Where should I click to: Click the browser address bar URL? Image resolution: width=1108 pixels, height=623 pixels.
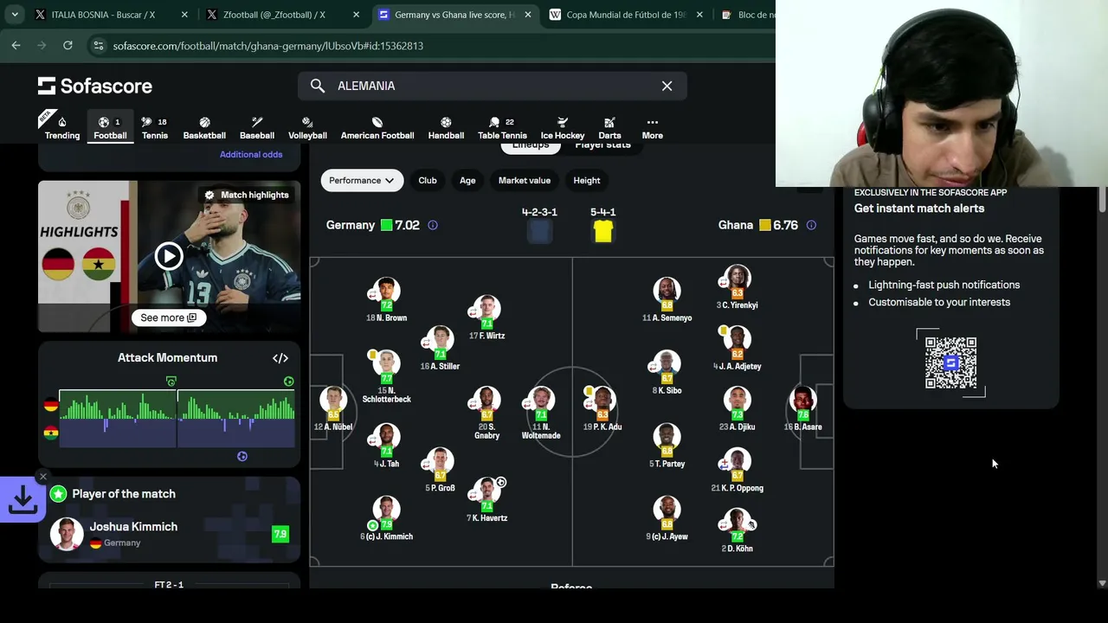pos(268,46)
